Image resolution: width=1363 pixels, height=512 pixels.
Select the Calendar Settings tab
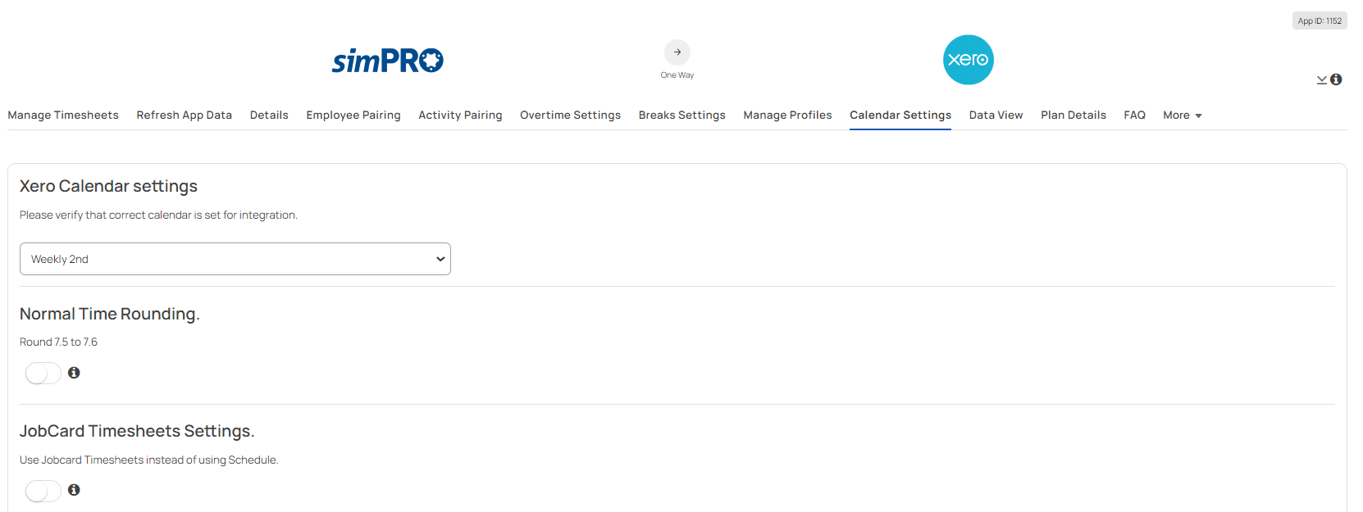[900, 116]
